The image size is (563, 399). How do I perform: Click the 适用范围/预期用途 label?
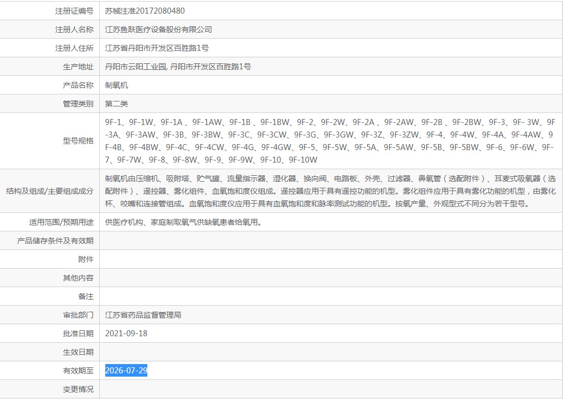pyautogui.click(x=62, y=222)
